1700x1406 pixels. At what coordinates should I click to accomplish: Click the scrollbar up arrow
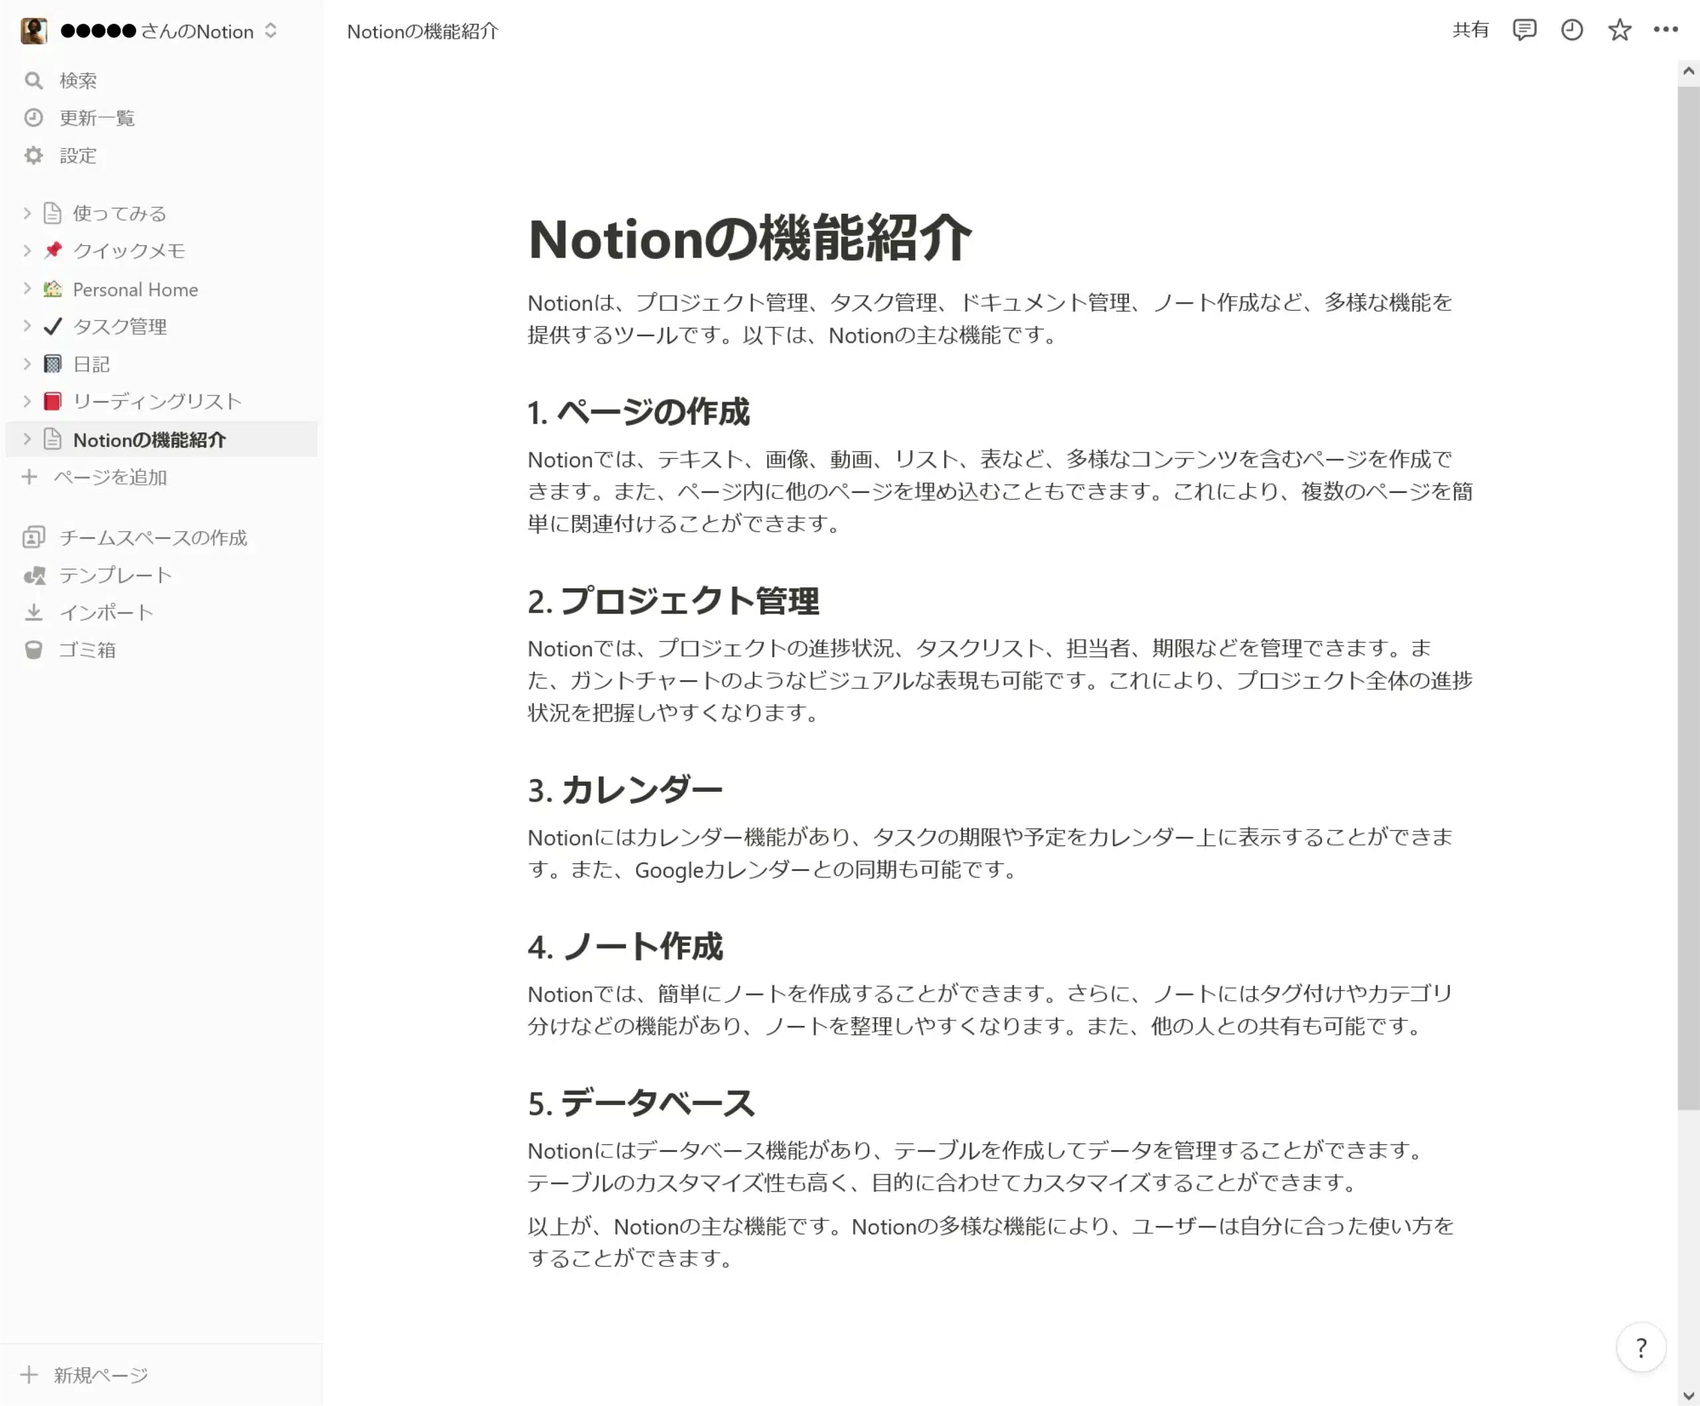click(x=1688, y=71)
